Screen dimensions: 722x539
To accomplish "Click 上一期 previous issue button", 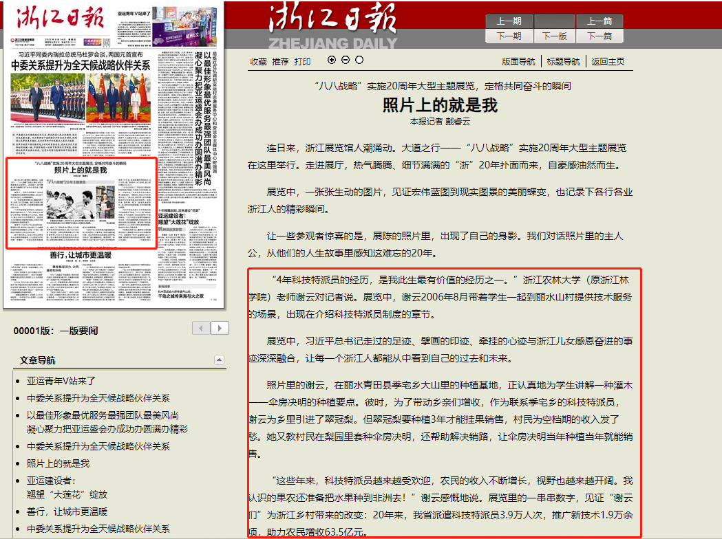I will (509, 21).
